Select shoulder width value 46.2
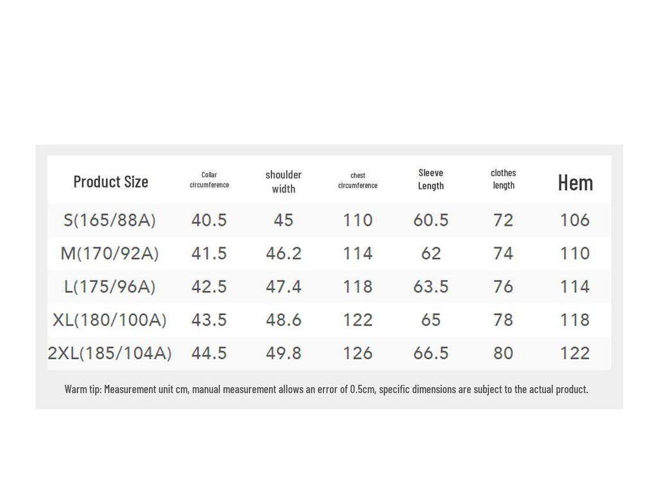Viewport: 657px width, 493px height. [284, 254]
